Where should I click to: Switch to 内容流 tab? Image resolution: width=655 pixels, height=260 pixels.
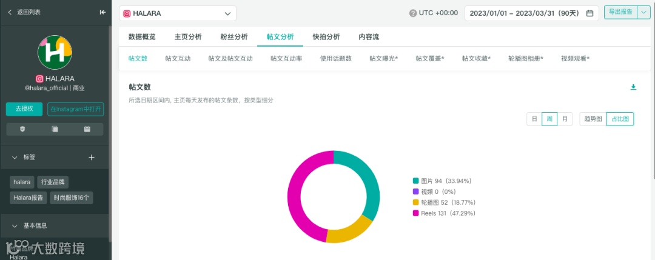click(x=369, y=37)
